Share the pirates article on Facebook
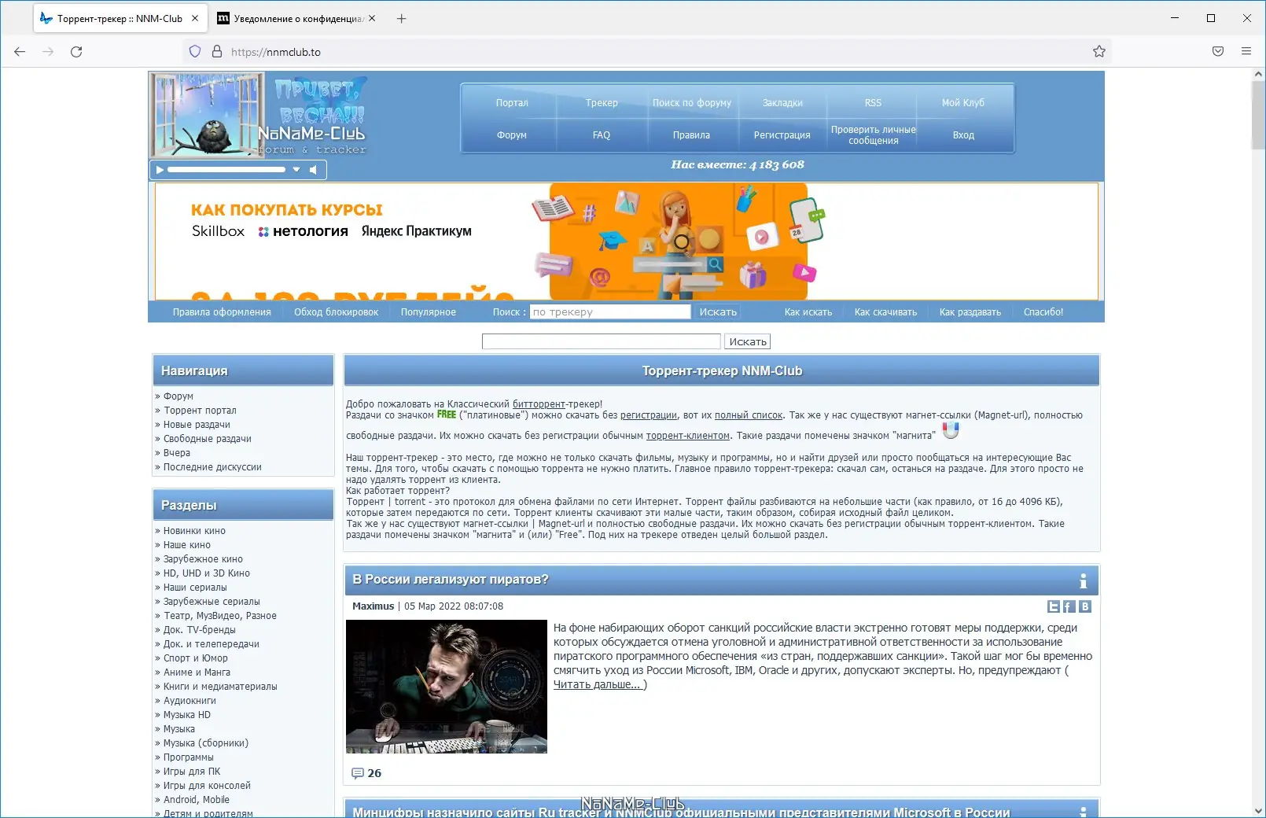 1069,606
